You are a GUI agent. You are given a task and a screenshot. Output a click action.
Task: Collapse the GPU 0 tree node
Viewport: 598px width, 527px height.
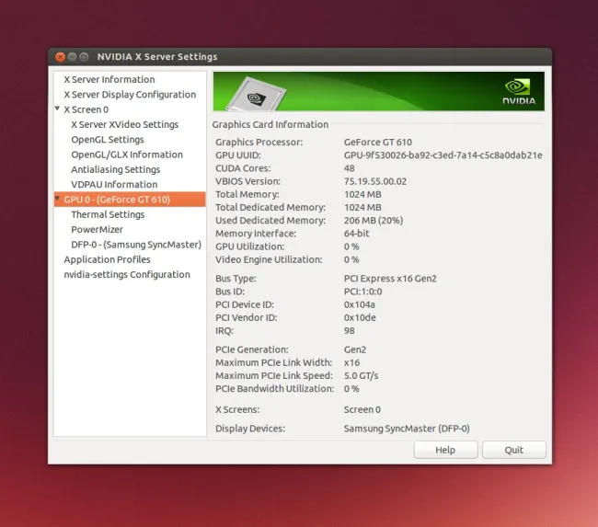58,200
